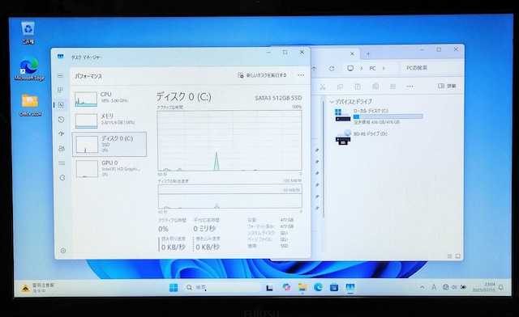519x317 pixels.
Task: Open Services page in Task Manager sidebar
Action: click(x=62, y=178)
